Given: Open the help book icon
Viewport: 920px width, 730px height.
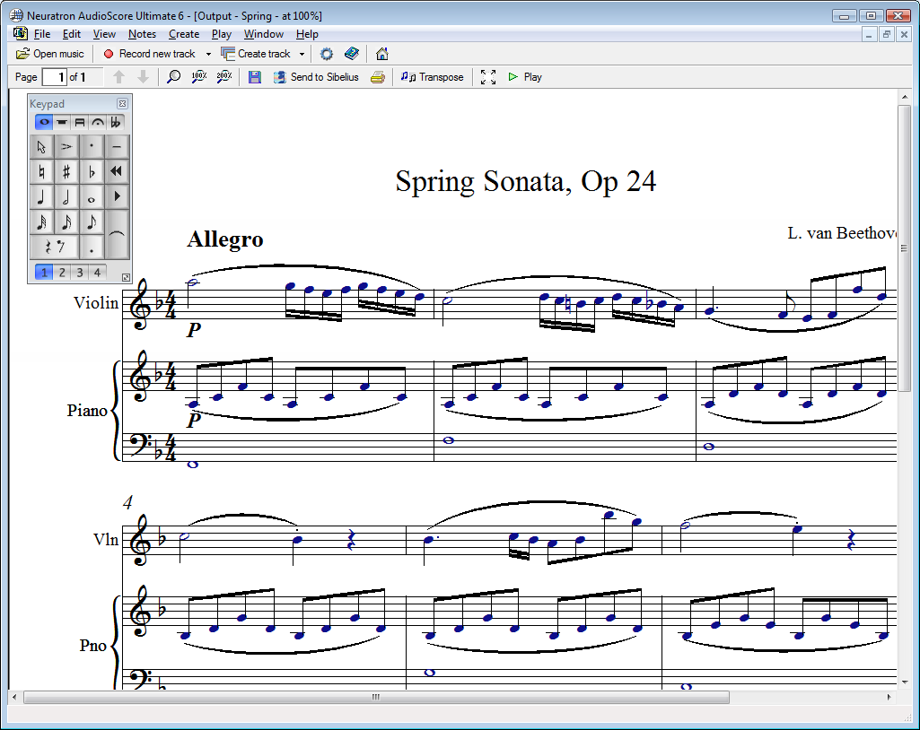Looking at the screenshot, I should point(352,54).
